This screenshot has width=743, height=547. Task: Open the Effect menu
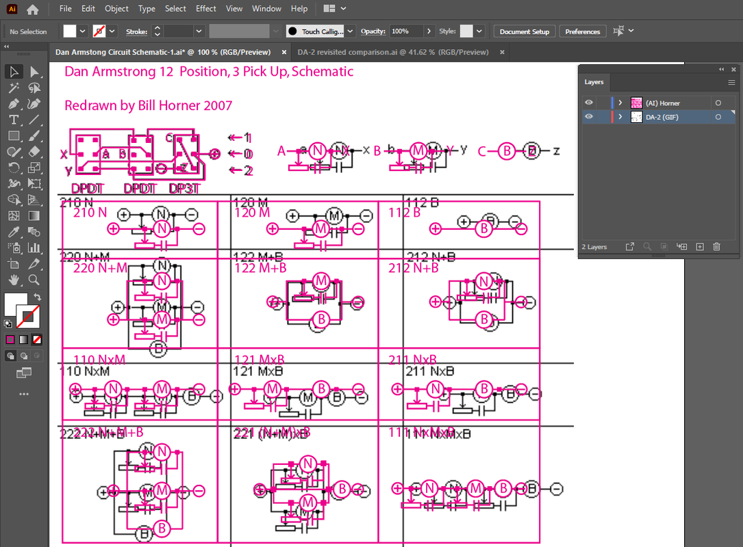(x=205, y=8)
